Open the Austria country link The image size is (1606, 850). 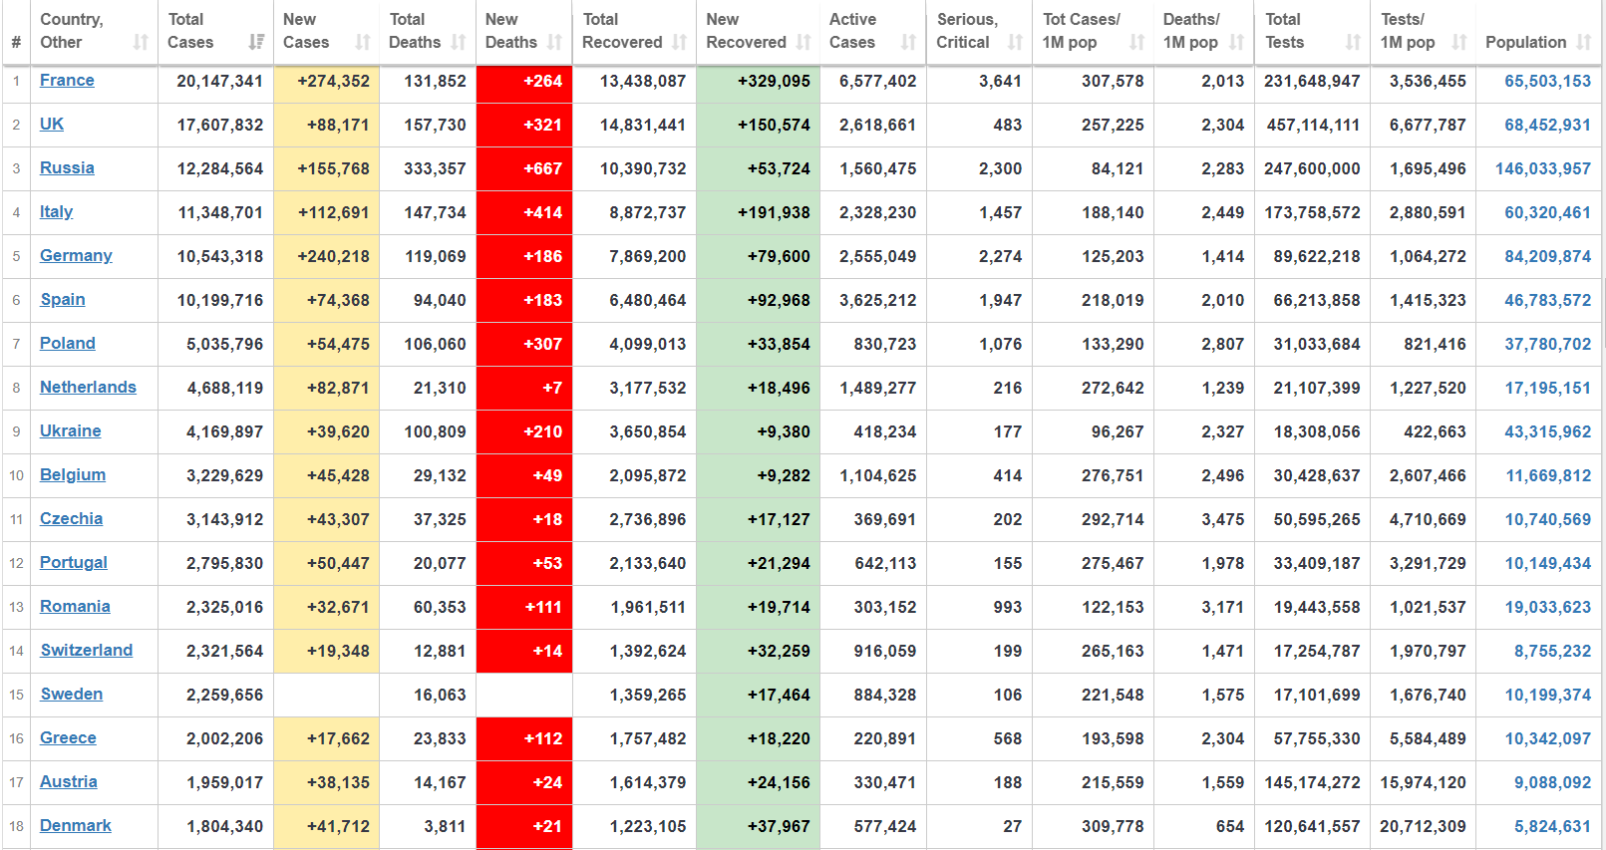69,781
